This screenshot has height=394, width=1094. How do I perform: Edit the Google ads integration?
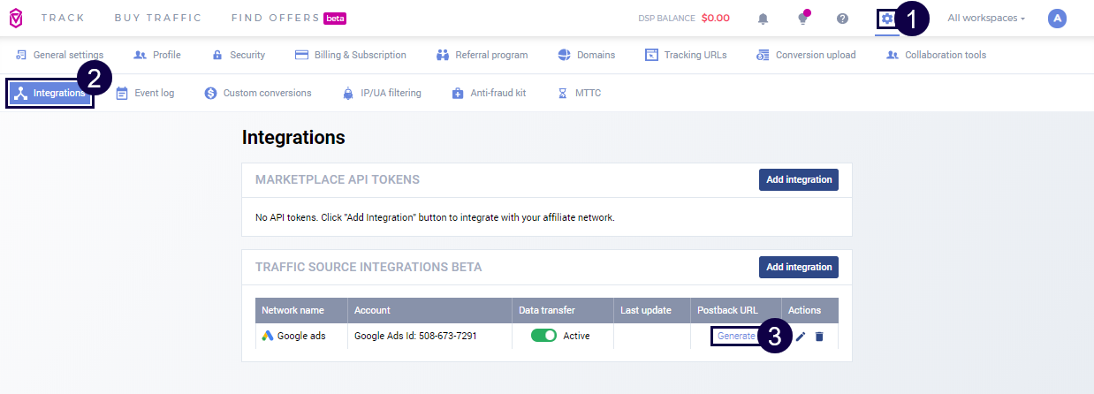801,336
